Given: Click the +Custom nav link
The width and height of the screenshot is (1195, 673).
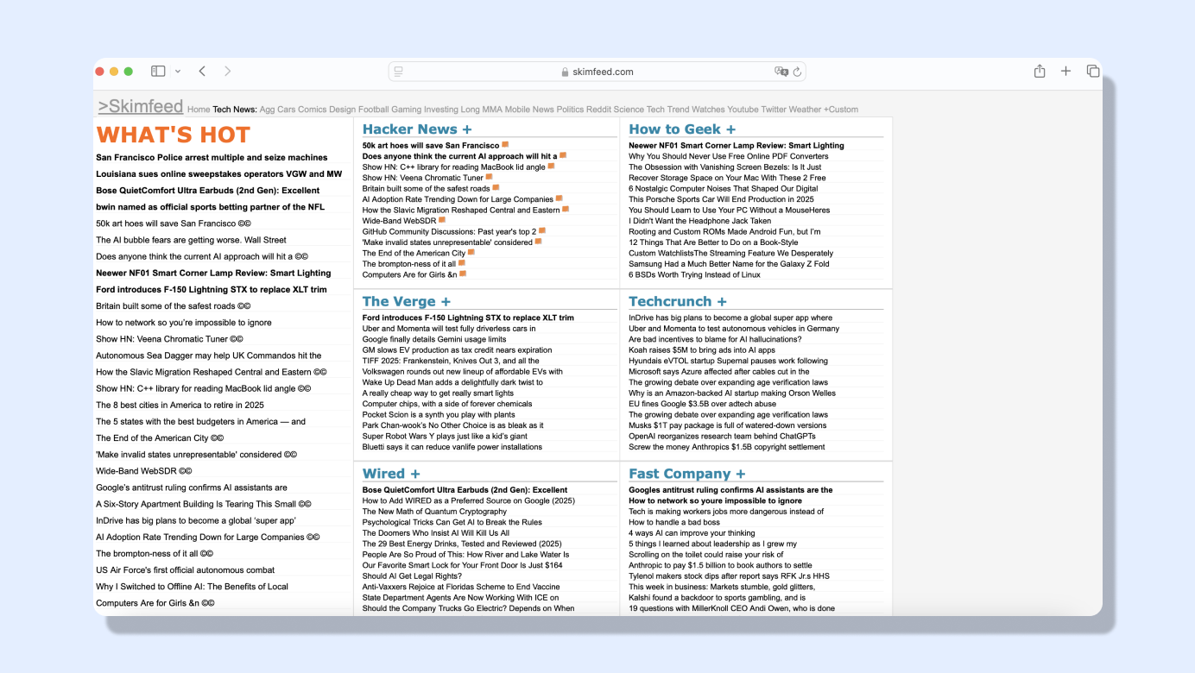Looking at the screenshot, I should (841, 110).
